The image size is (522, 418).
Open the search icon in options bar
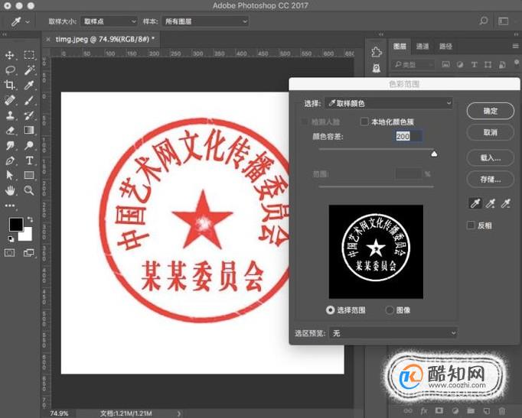coord(484,21)
